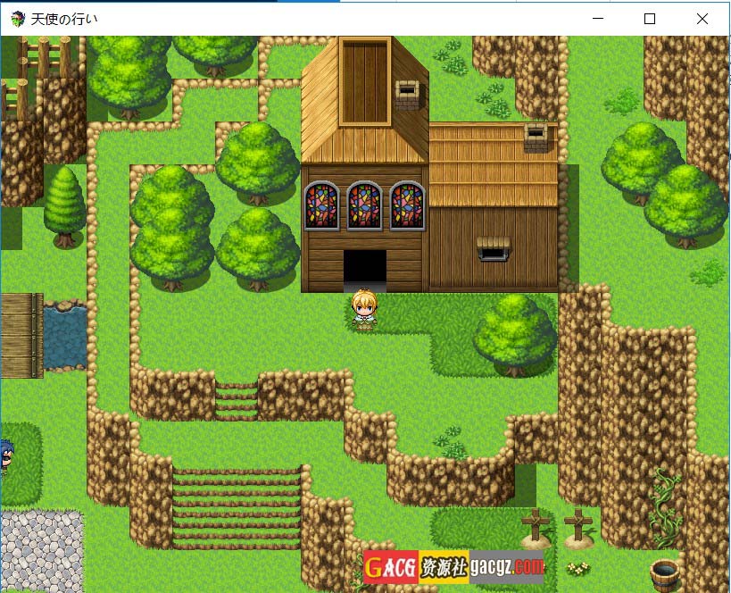Click the middle stained-glass church window
The height and width of the screenshot is (593, 731).
click(x=364, y=205)
